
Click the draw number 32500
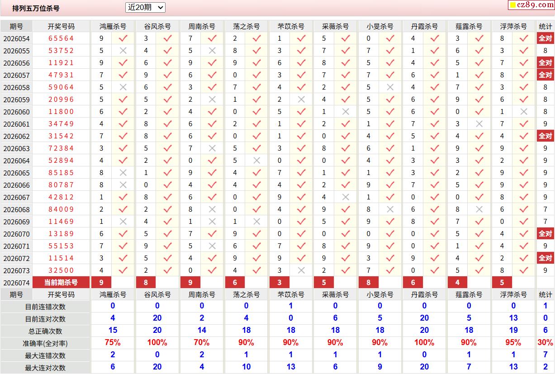61,270
